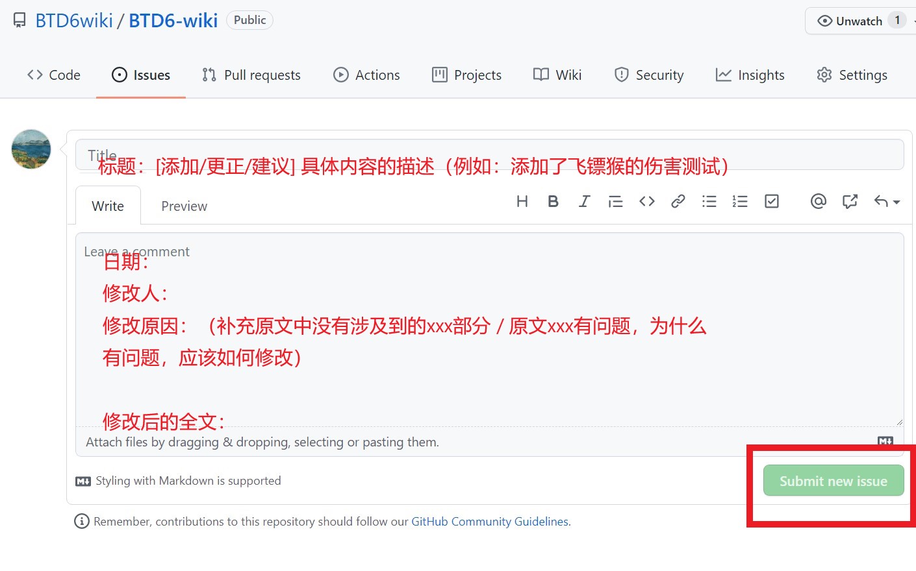
Task: Switch to the Write tab
Action: pyautogui.click(x=108, y=206)
